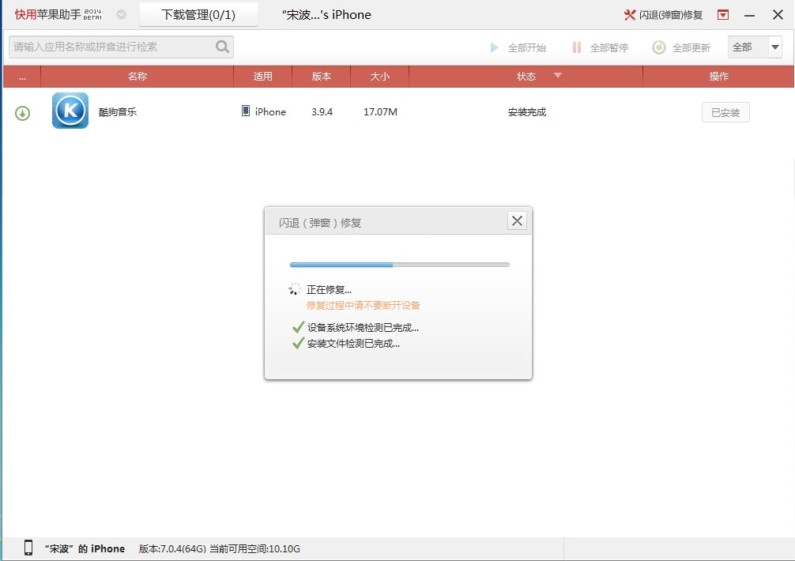This screenshot has height=561, width=795.
Task: Click the 大小 column header
Action: click(380, 76)
